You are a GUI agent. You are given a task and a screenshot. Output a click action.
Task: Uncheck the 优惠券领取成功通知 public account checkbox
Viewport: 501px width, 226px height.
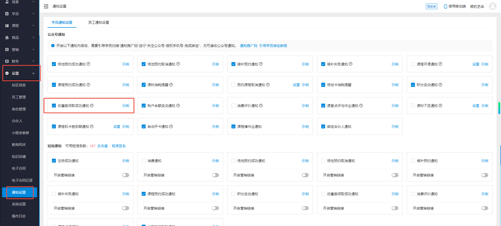coord(54,106)
